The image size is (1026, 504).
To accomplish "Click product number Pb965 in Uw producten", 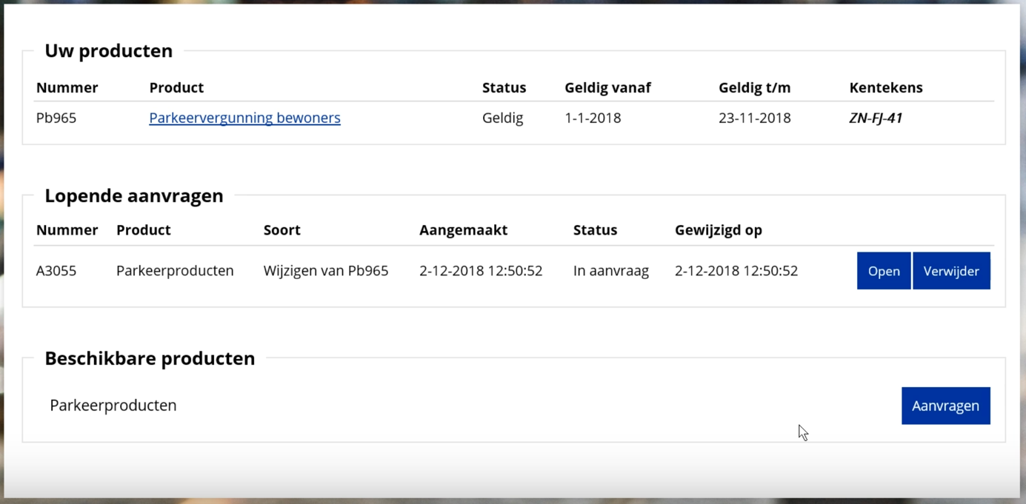I will click(x=56, y=118).
